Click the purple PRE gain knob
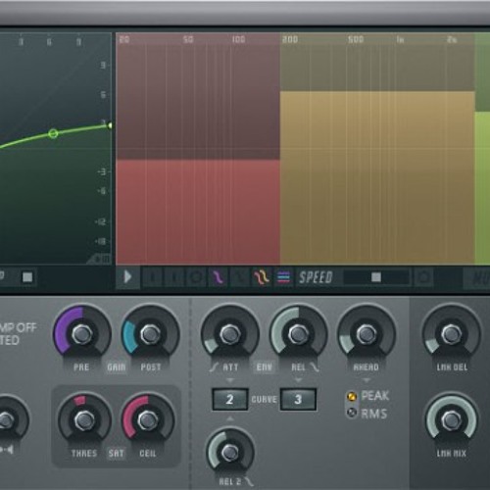The height and width of the screenshot is (490, 490). [x=82, y=334]
